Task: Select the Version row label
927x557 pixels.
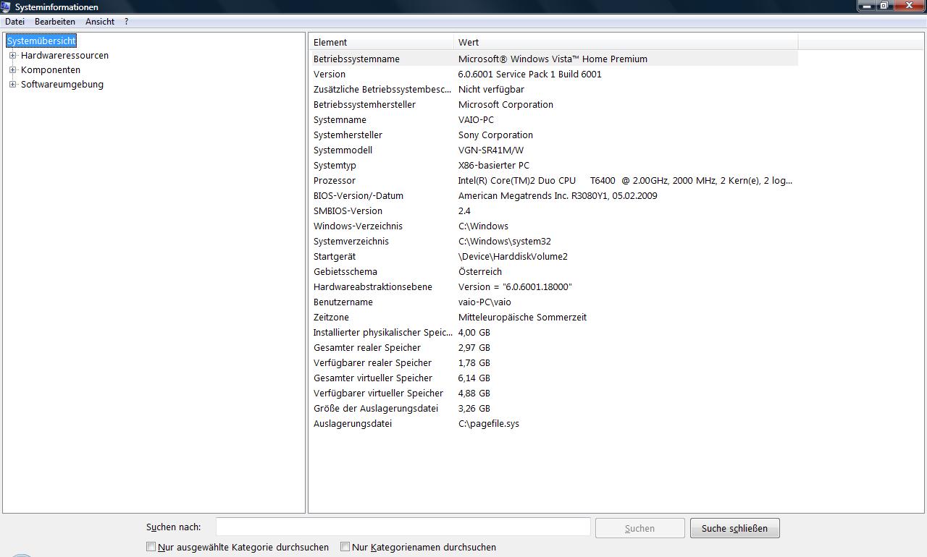Action: click(330, 75)
